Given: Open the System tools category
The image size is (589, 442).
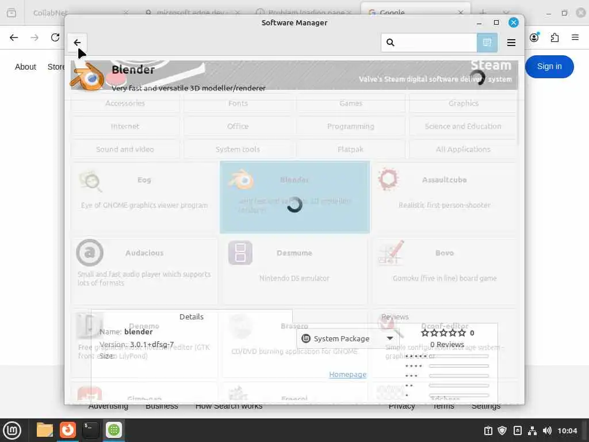Looking at the screenshot, I should click(238, 149).
